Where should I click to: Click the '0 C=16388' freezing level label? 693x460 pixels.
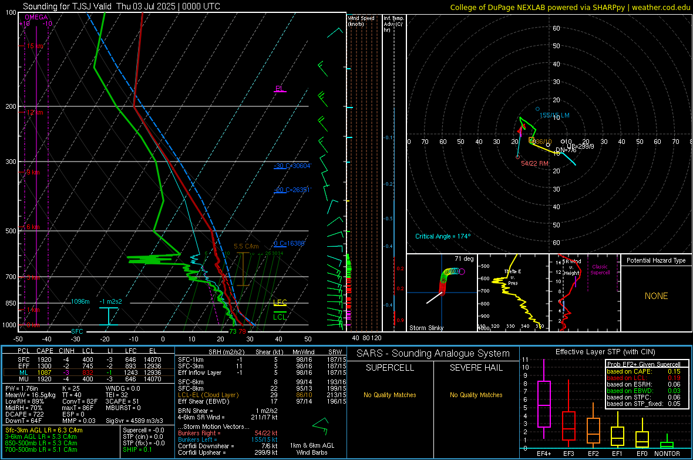(x=290, y=243)
